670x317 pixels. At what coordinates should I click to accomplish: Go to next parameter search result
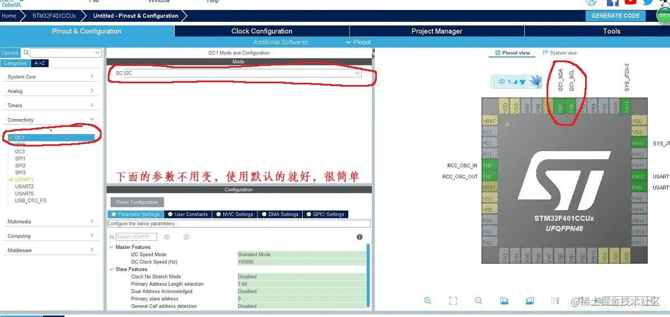[x=186, y=237]
